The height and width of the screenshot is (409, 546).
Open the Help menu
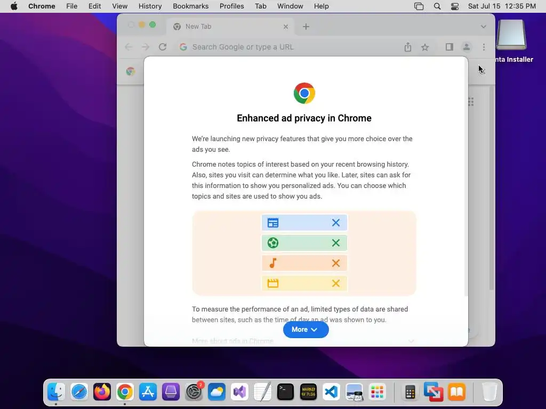(321, 6)
